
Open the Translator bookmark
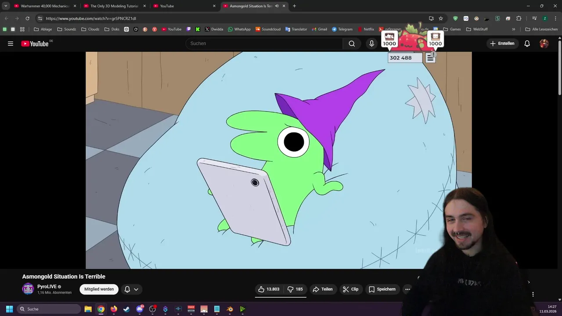296,29
